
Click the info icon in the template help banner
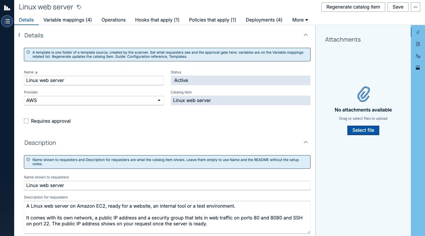click(x=28, y=52)
